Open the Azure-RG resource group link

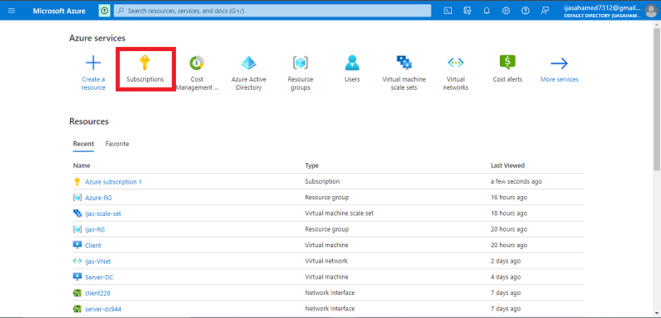coord(98,198)
